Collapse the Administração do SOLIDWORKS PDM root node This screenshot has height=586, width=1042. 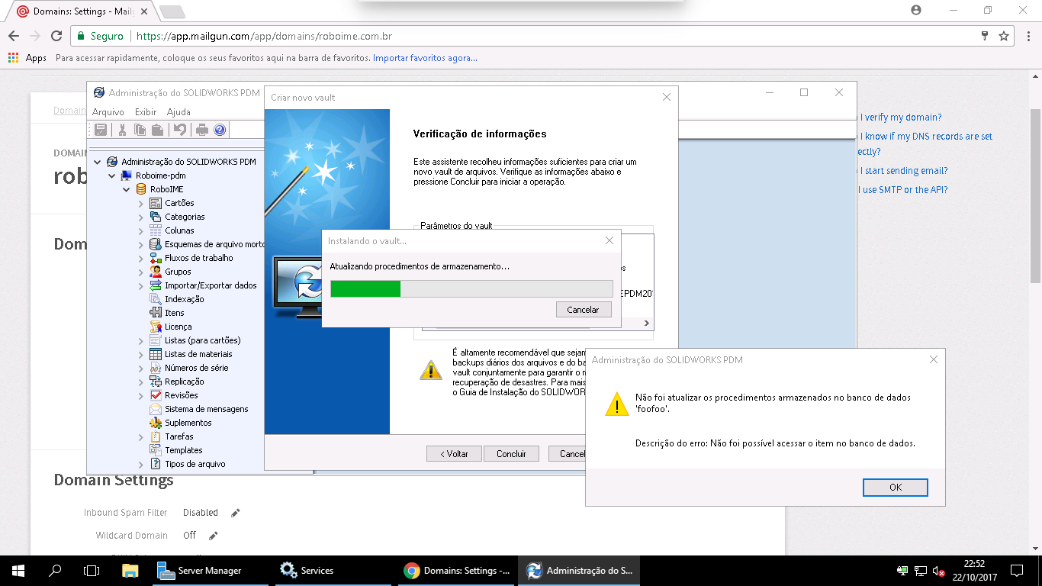click(x=98, y=162)
